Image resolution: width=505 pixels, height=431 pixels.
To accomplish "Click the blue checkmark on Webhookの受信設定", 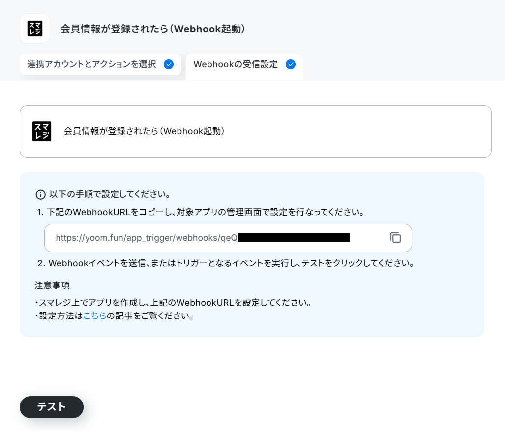I will 291,64.
